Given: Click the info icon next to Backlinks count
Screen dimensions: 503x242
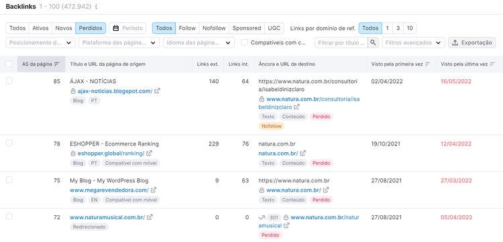Looking at the screenshot, I should (x=97, y=7).
